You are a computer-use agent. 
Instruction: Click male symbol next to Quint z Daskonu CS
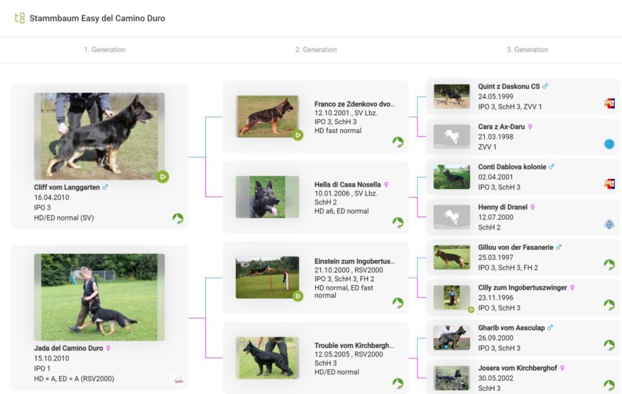545,86
